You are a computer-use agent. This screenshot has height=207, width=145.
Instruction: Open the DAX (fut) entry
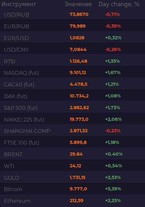[x=73, y=96]
